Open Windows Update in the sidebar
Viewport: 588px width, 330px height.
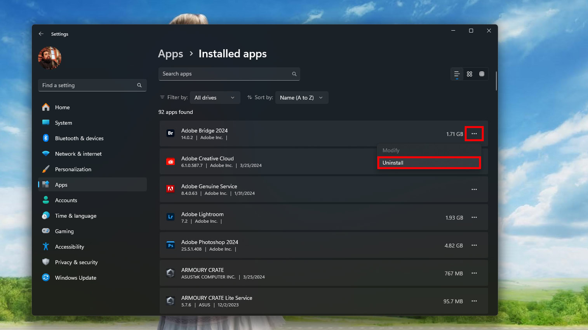pyautogui.click(x=76, y=278)
